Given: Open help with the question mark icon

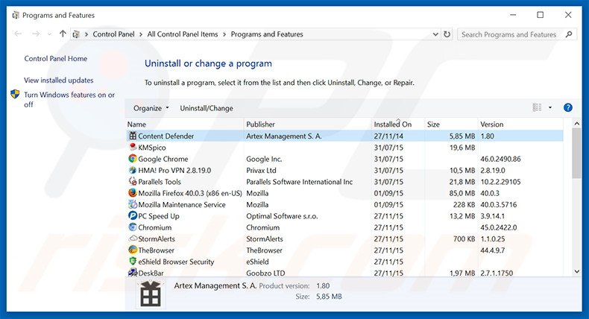Looking at the screenshot, I should [x=568, y=108].
